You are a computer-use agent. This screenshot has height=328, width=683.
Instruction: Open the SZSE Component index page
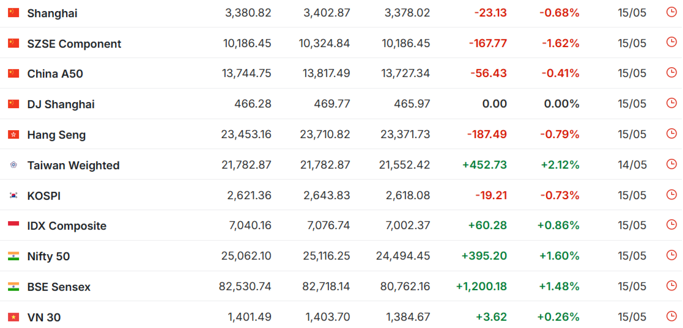(x=75, y=44)
